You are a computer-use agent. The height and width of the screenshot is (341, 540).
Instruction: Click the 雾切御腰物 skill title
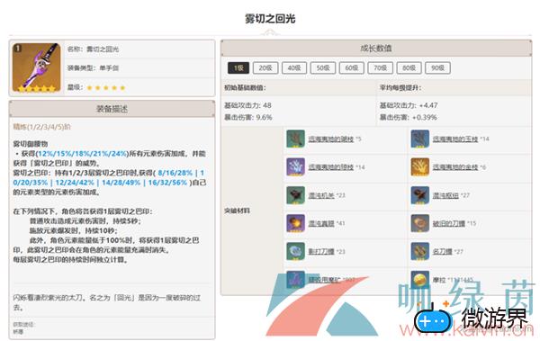tap(31, 144)
